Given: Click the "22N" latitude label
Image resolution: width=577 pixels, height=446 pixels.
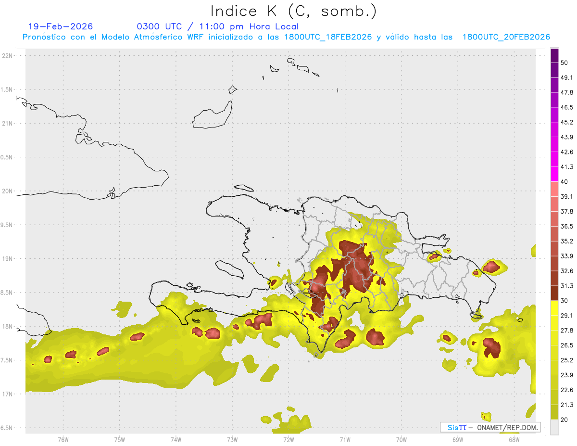Looking at the screenshot, I should coord(8,55).
